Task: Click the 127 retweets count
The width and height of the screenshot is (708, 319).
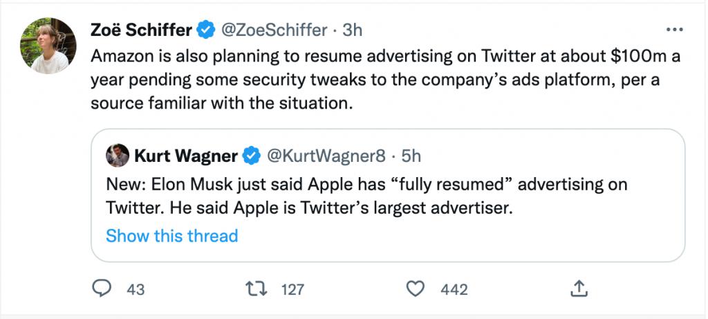Action: click(292, 289)
